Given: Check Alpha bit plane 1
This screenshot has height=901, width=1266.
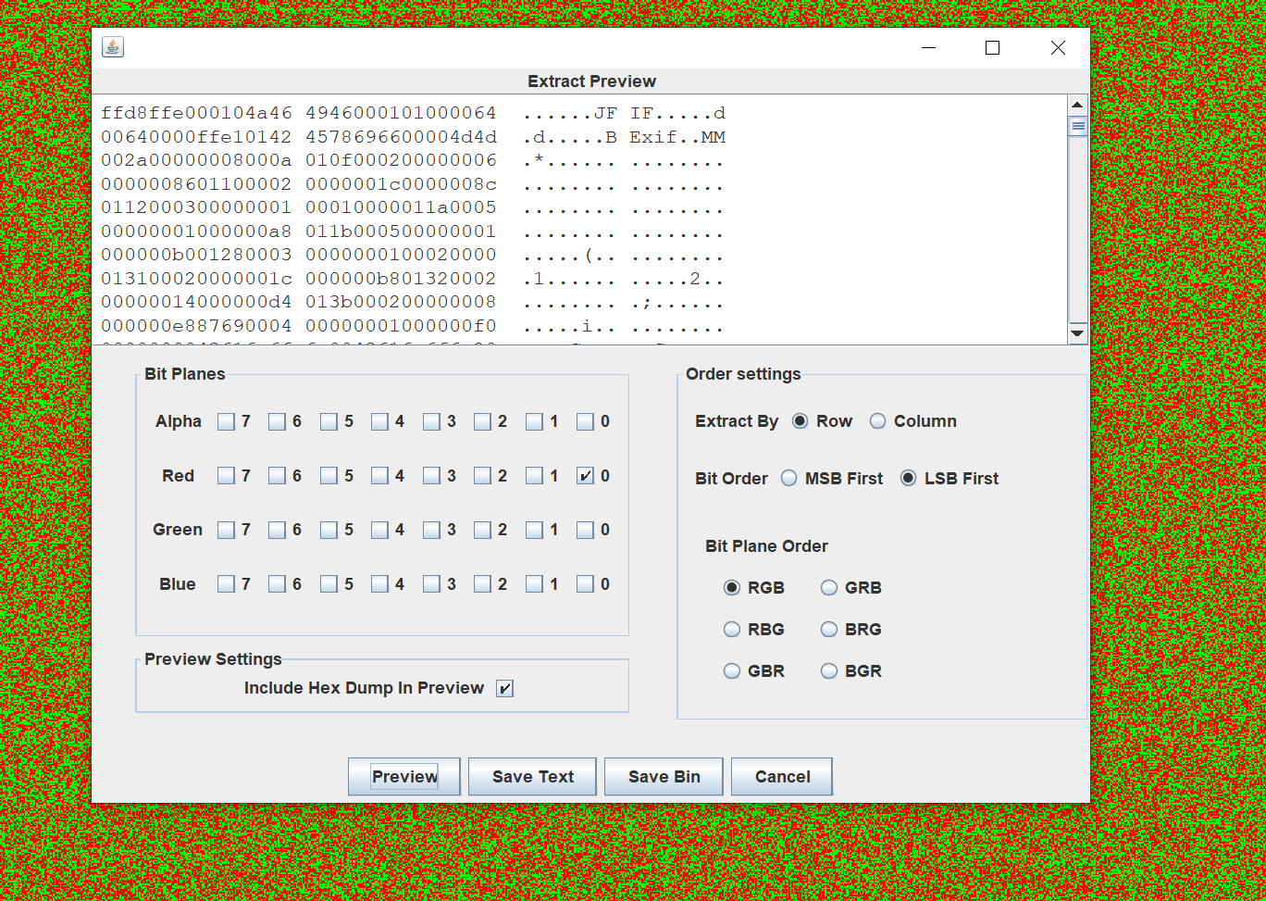Looking at the screenshot, I should 534,422.
